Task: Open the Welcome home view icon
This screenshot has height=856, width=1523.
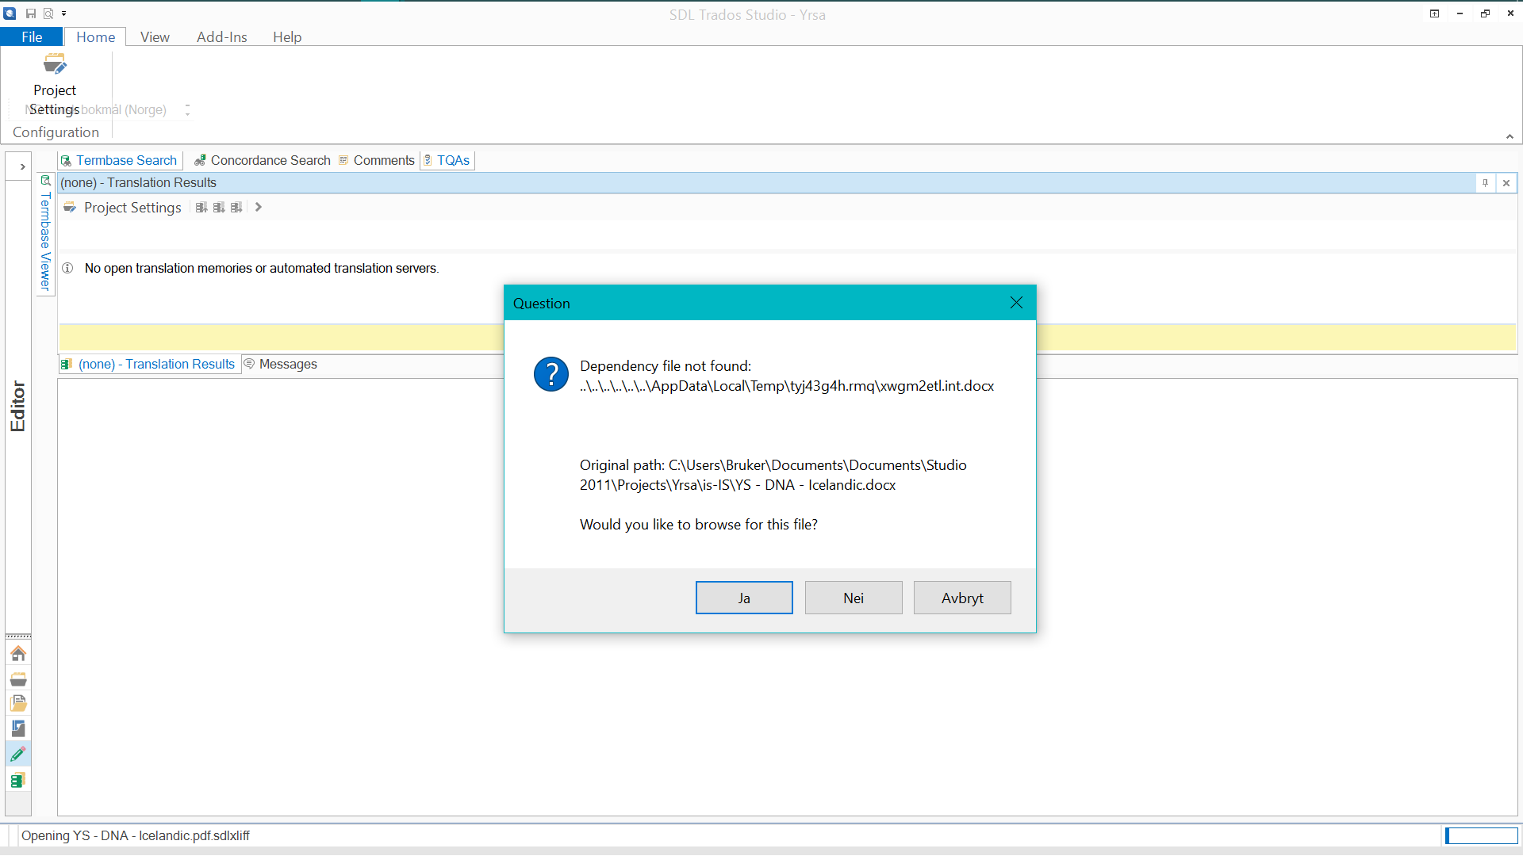Action: coord(18,653)
